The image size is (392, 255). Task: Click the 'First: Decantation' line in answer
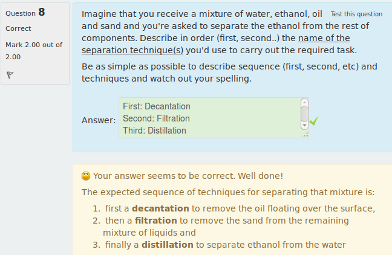tap(157, 106)
